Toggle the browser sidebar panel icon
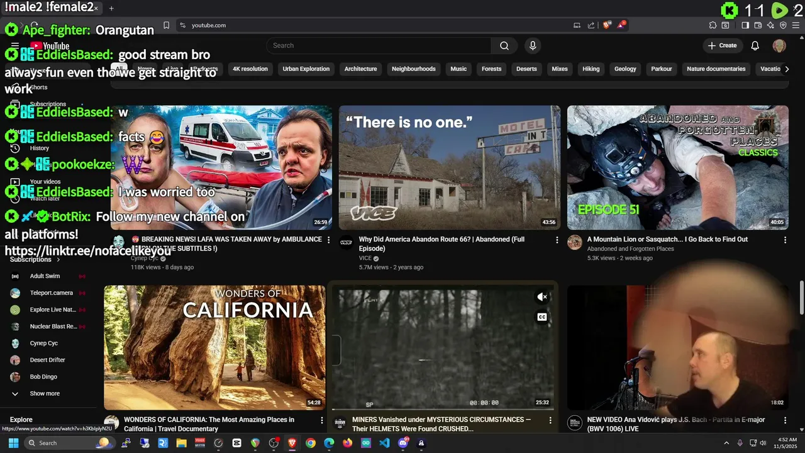Image resolution: width=805 pixels, height=453 pixels. (745, 25)
